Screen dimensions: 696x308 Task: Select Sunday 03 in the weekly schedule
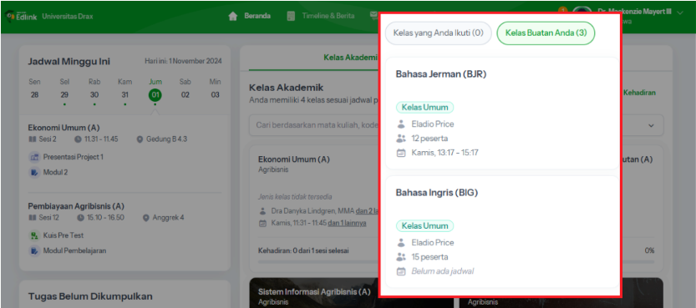[216, 95]
